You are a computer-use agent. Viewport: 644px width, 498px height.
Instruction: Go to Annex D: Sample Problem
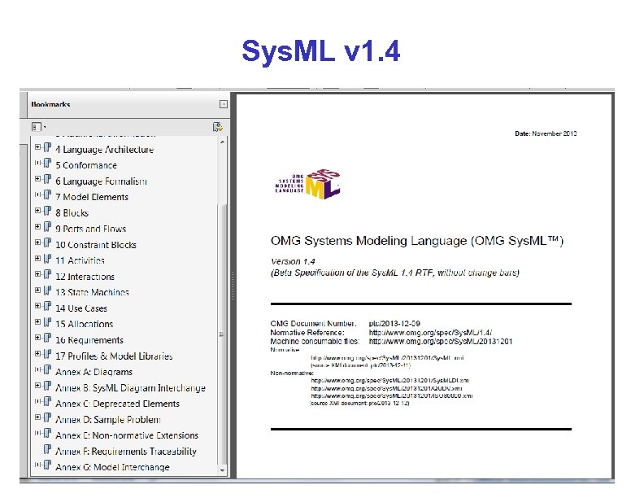(x=107, y=420)
